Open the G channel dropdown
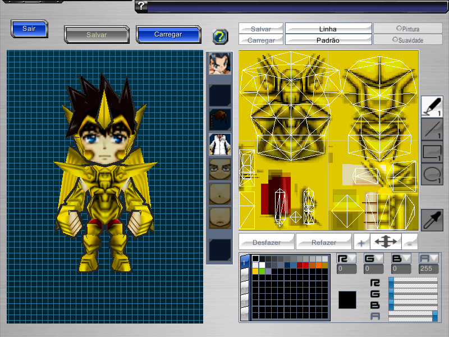The image size is (449, 337). pos(373,258)
